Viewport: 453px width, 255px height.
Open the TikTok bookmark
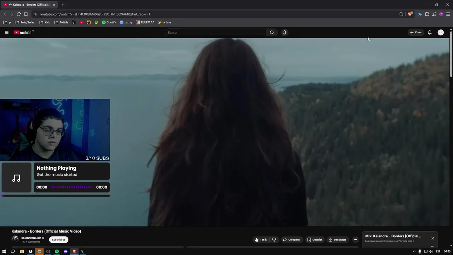74,22
